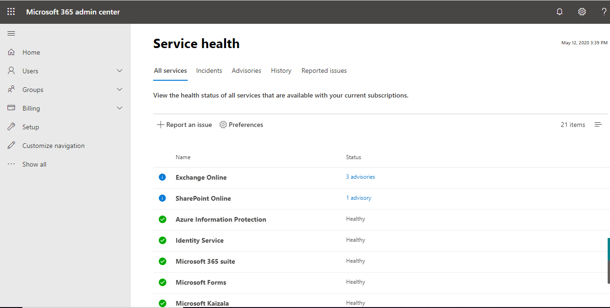The image size is (610, 308).
Task: Open Exchange Online service details
Action: tap(201, 177)
